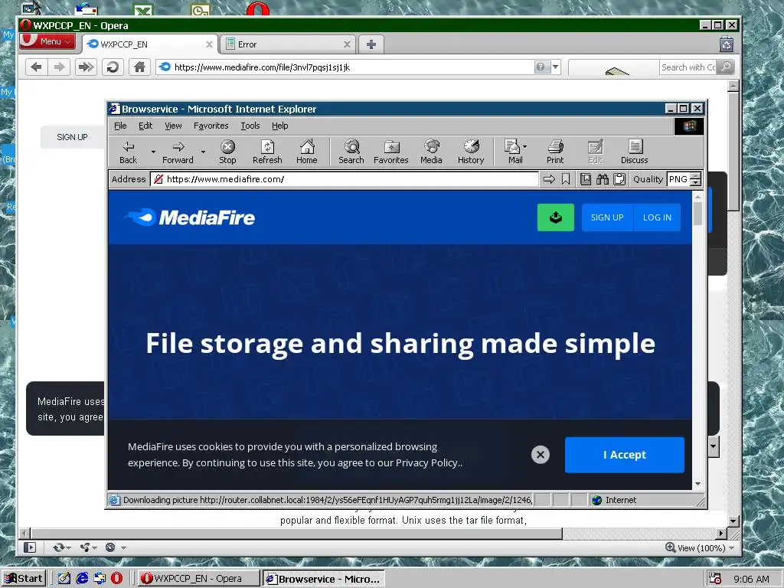
Task: Expand the Mail button dropdown arrow in IE
Action: tap(525, 146)
